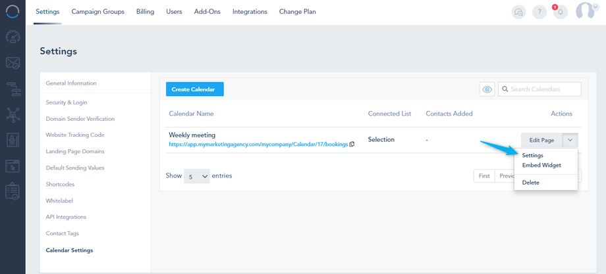Toggle the eye visibility button near search
This screenshot has height=274, width=606.
coord(487,89)
